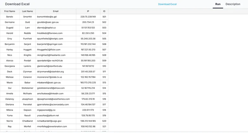Select the cell with first name Harley
The width and height of the screenshot is (248, 133).
click(x=10, y=50)
